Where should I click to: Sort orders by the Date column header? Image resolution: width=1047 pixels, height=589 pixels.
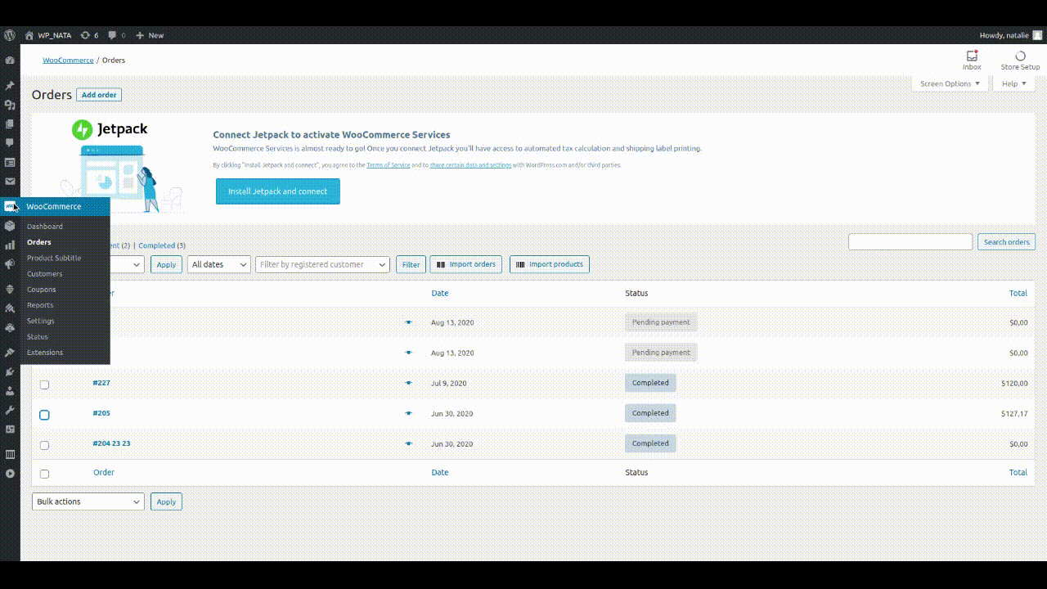coord(440,293)
